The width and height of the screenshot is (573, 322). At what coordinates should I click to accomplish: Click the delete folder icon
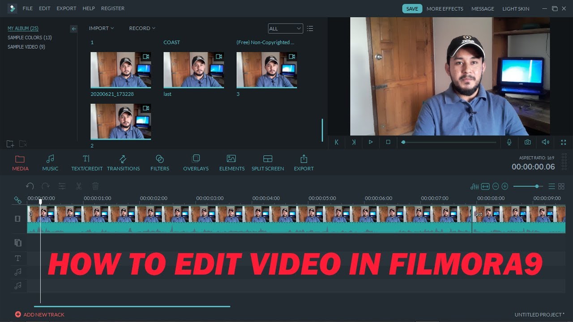pos(23,144)
